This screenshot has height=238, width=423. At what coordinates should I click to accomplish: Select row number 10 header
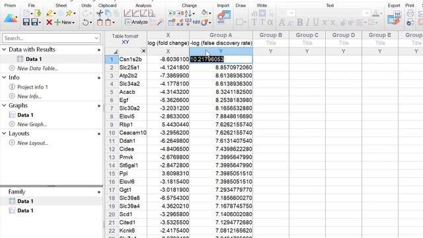(x=112, y=133)
